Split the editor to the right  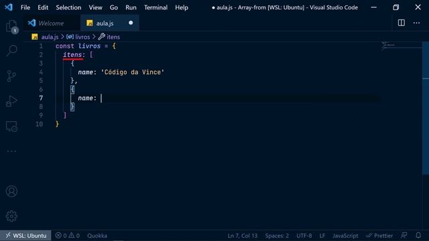pyautogui.click(x=402, y=23)
